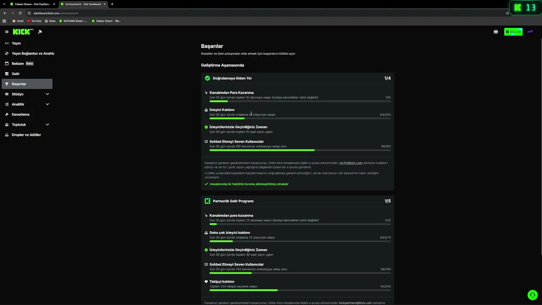Click the heart icon beside Takipçi katılımı

click(x=206, y=282)
